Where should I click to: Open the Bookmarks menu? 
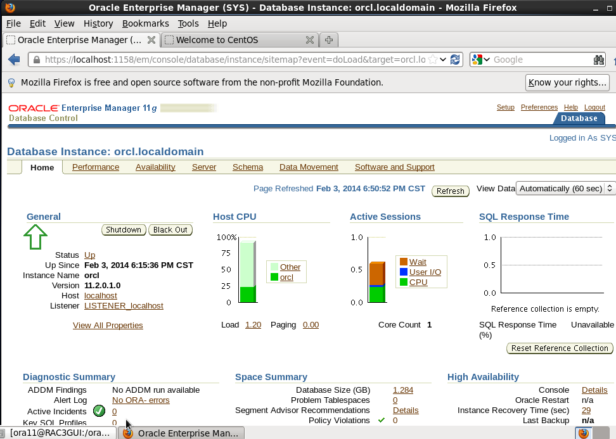[x=145, y=23]
